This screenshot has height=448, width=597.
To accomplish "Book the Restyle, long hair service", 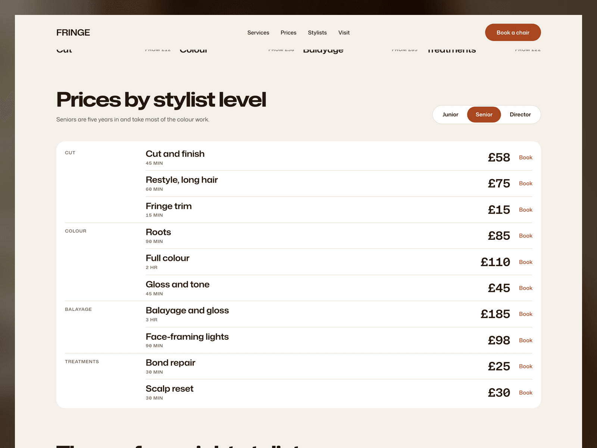I will [x=525, y=183].
